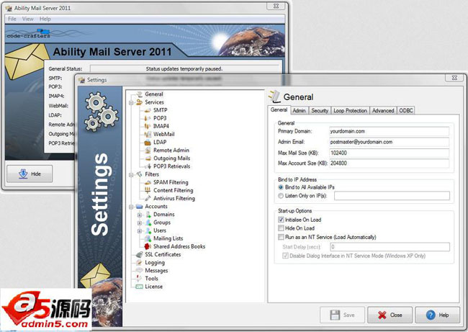Click the 'SSL Certificates' tree label
Viewport: 468px width, 332px height.
tap(163, 254)
